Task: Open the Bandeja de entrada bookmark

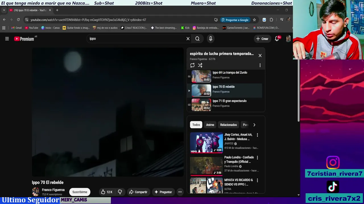Action: 206,28
